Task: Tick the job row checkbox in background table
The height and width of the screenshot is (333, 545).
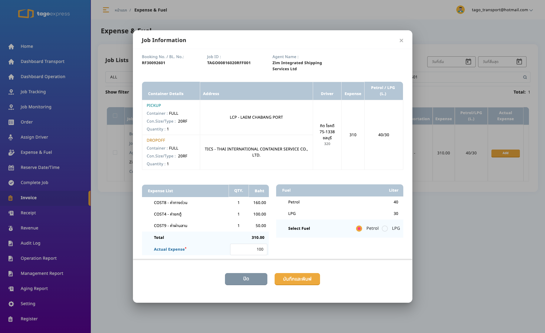Action: (115, 153)
